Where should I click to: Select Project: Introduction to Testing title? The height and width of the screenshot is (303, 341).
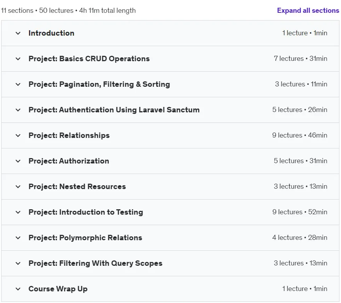[x=86, y=212]
